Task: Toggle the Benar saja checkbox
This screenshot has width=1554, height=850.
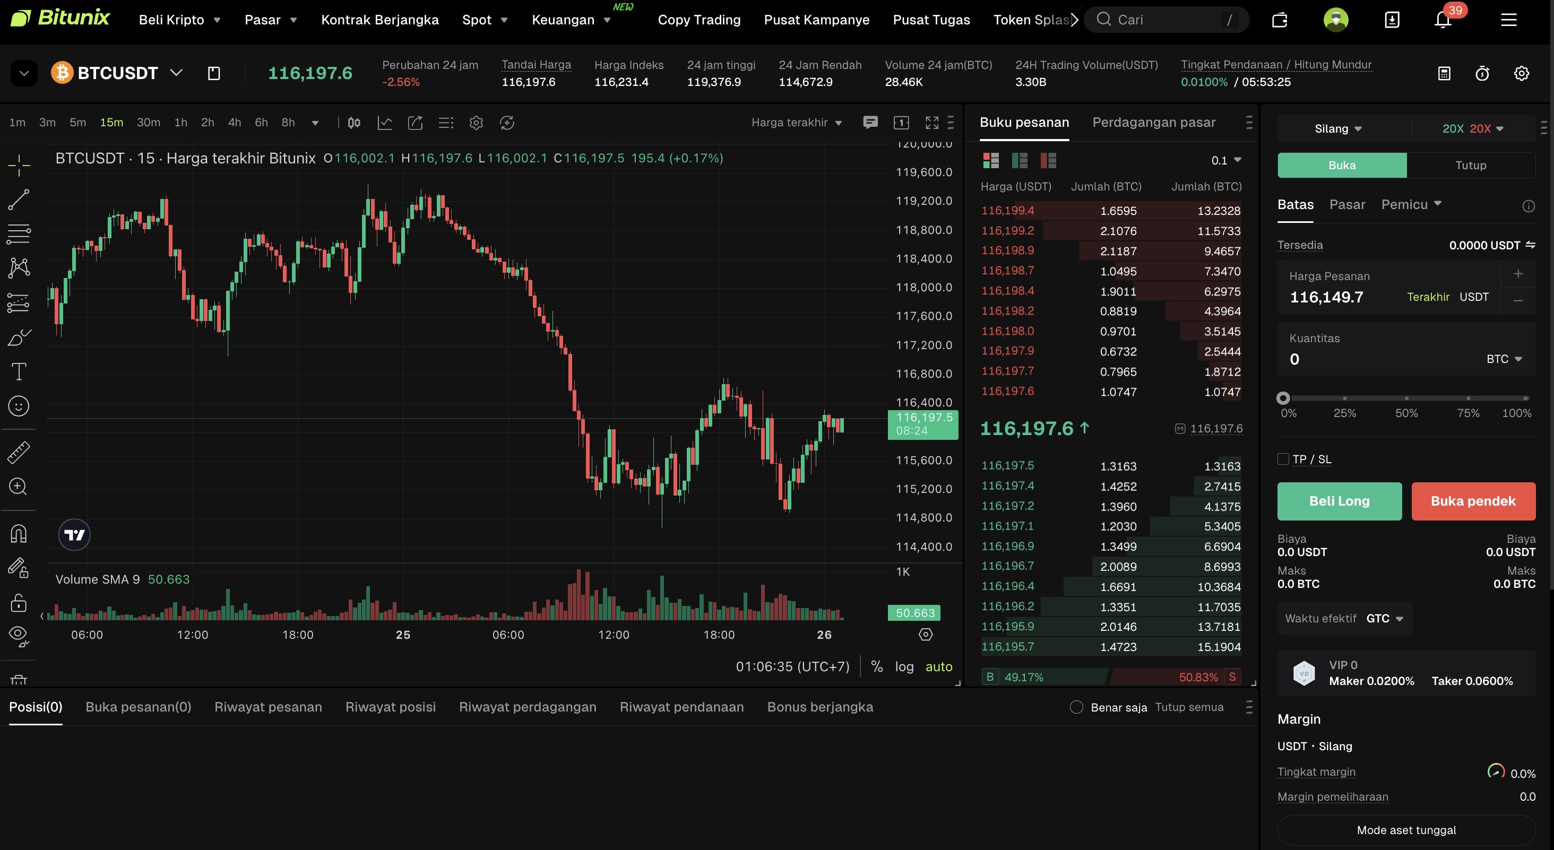Action: [1077, 707]
